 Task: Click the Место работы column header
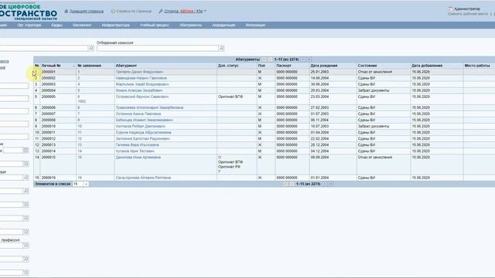pos(477,66)
